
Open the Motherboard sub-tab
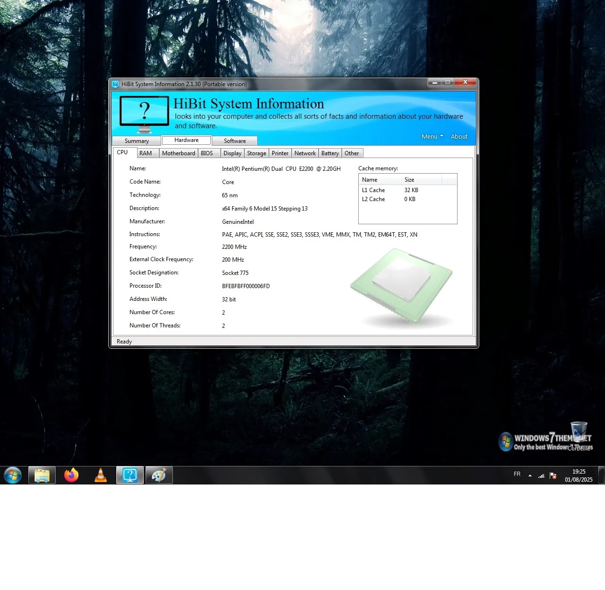tap(179, 153)
